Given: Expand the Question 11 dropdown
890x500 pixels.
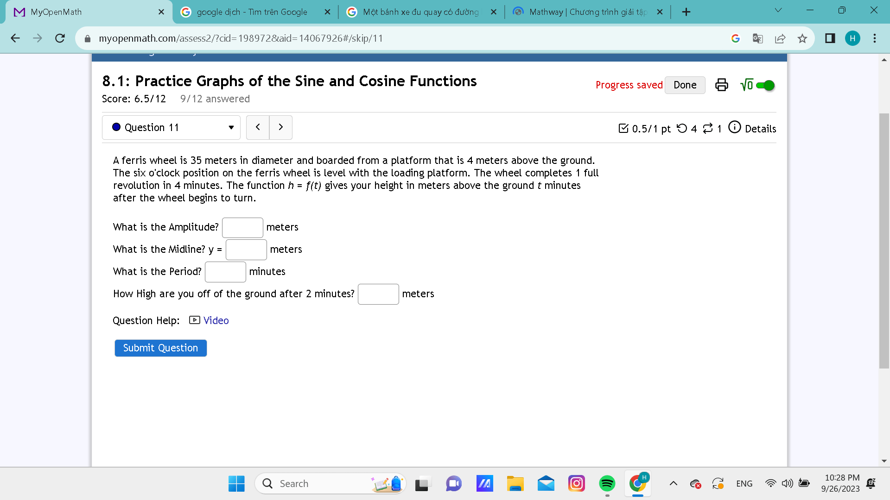Looking at the screenshot, I should [171, 127].
